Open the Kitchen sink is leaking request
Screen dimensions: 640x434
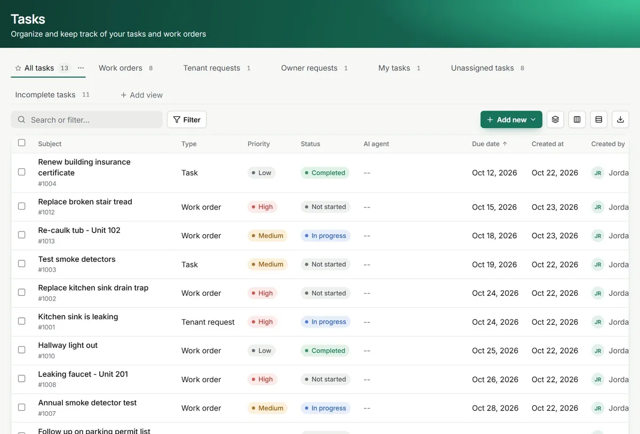pos(78,317)
